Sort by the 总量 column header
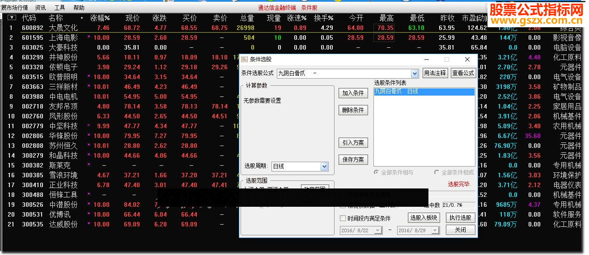Screen dimensions: 589x255 (247, 18)
